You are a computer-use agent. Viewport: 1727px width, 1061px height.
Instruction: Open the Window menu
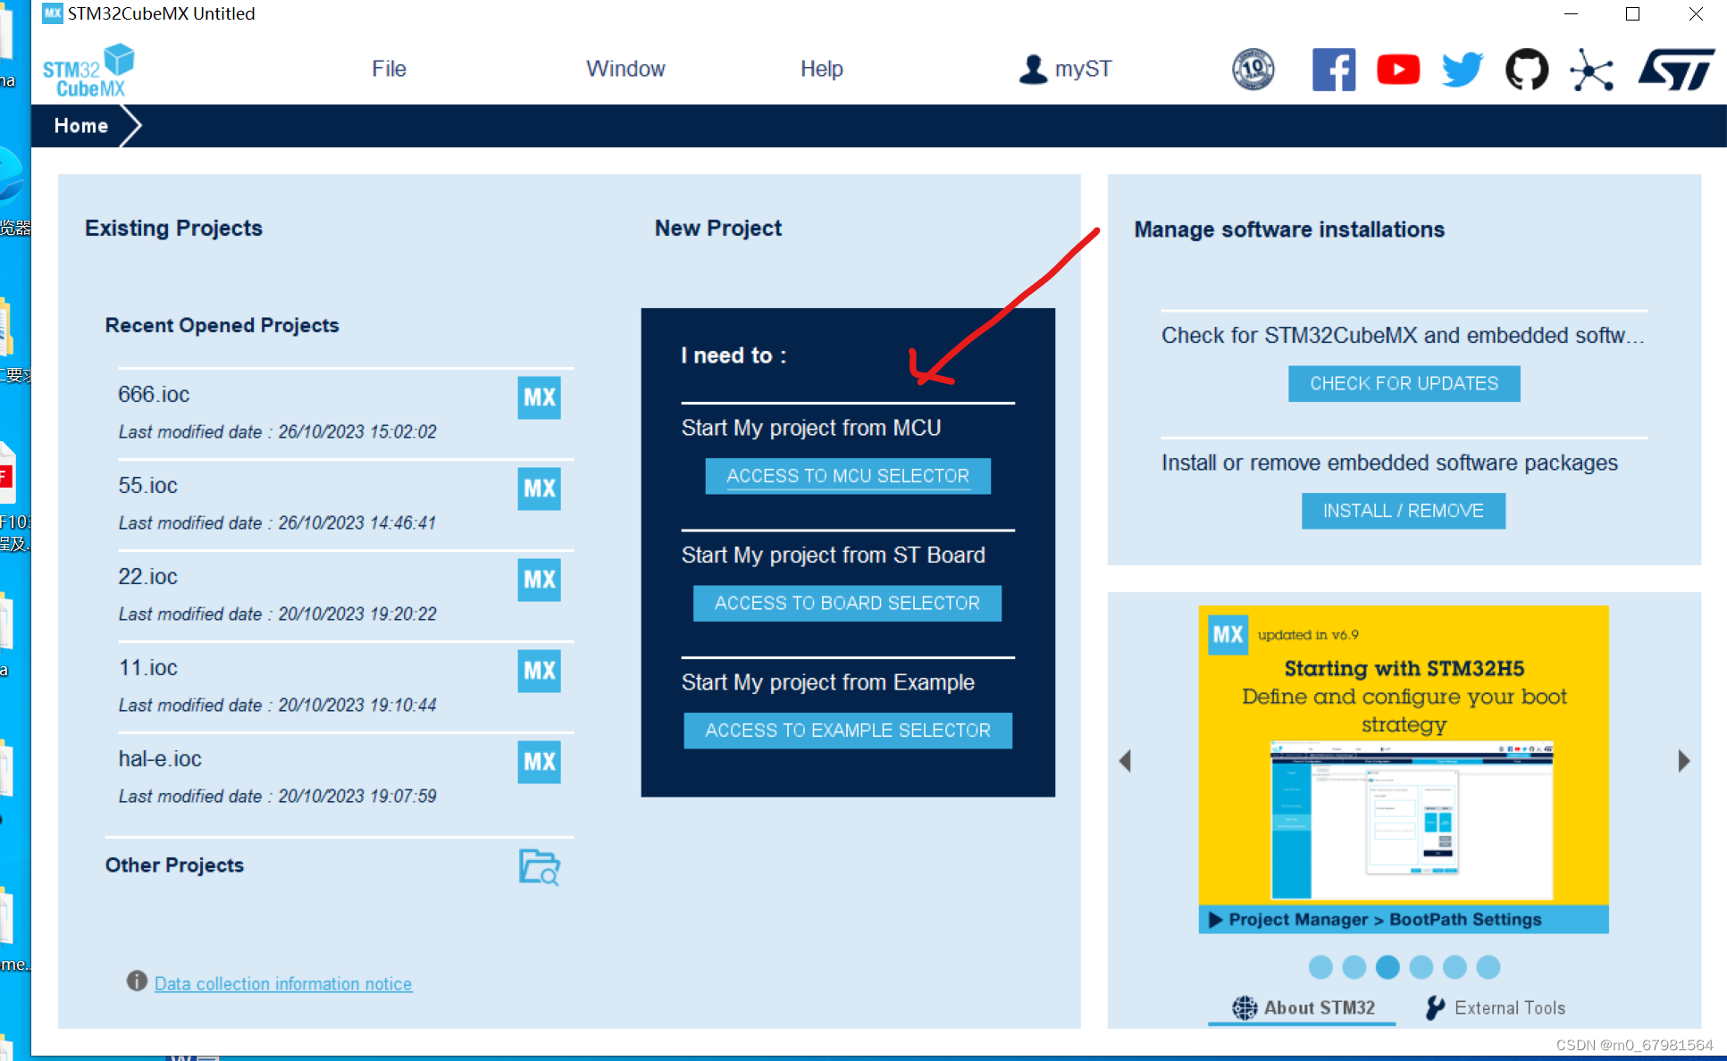click(625, 69)
